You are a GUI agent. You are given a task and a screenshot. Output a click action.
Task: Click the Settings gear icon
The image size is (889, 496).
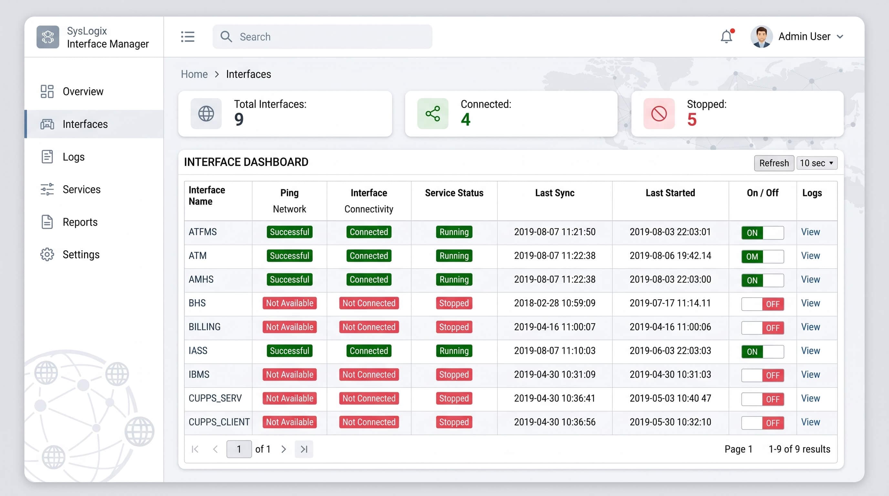47,254
